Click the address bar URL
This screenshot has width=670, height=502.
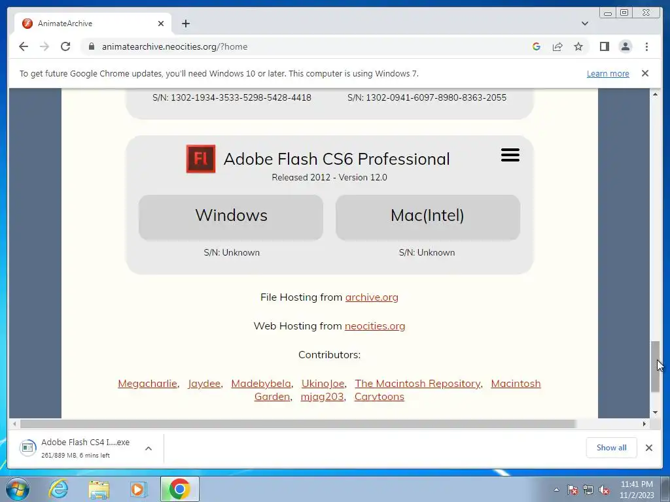(x=174, y=46)
